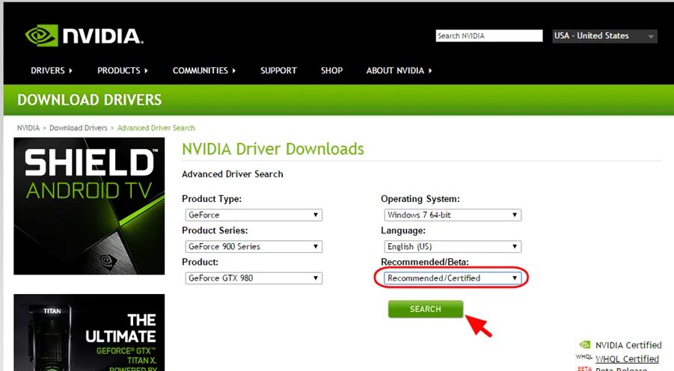Open the Product Type dropdown showing GeForce
Viewport: 674px width, 371px height.
(254, 215)
